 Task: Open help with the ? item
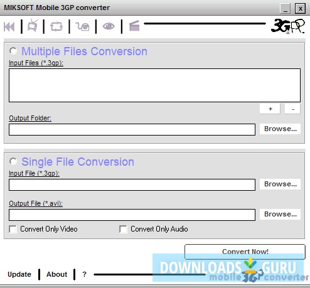pos(84,274)
